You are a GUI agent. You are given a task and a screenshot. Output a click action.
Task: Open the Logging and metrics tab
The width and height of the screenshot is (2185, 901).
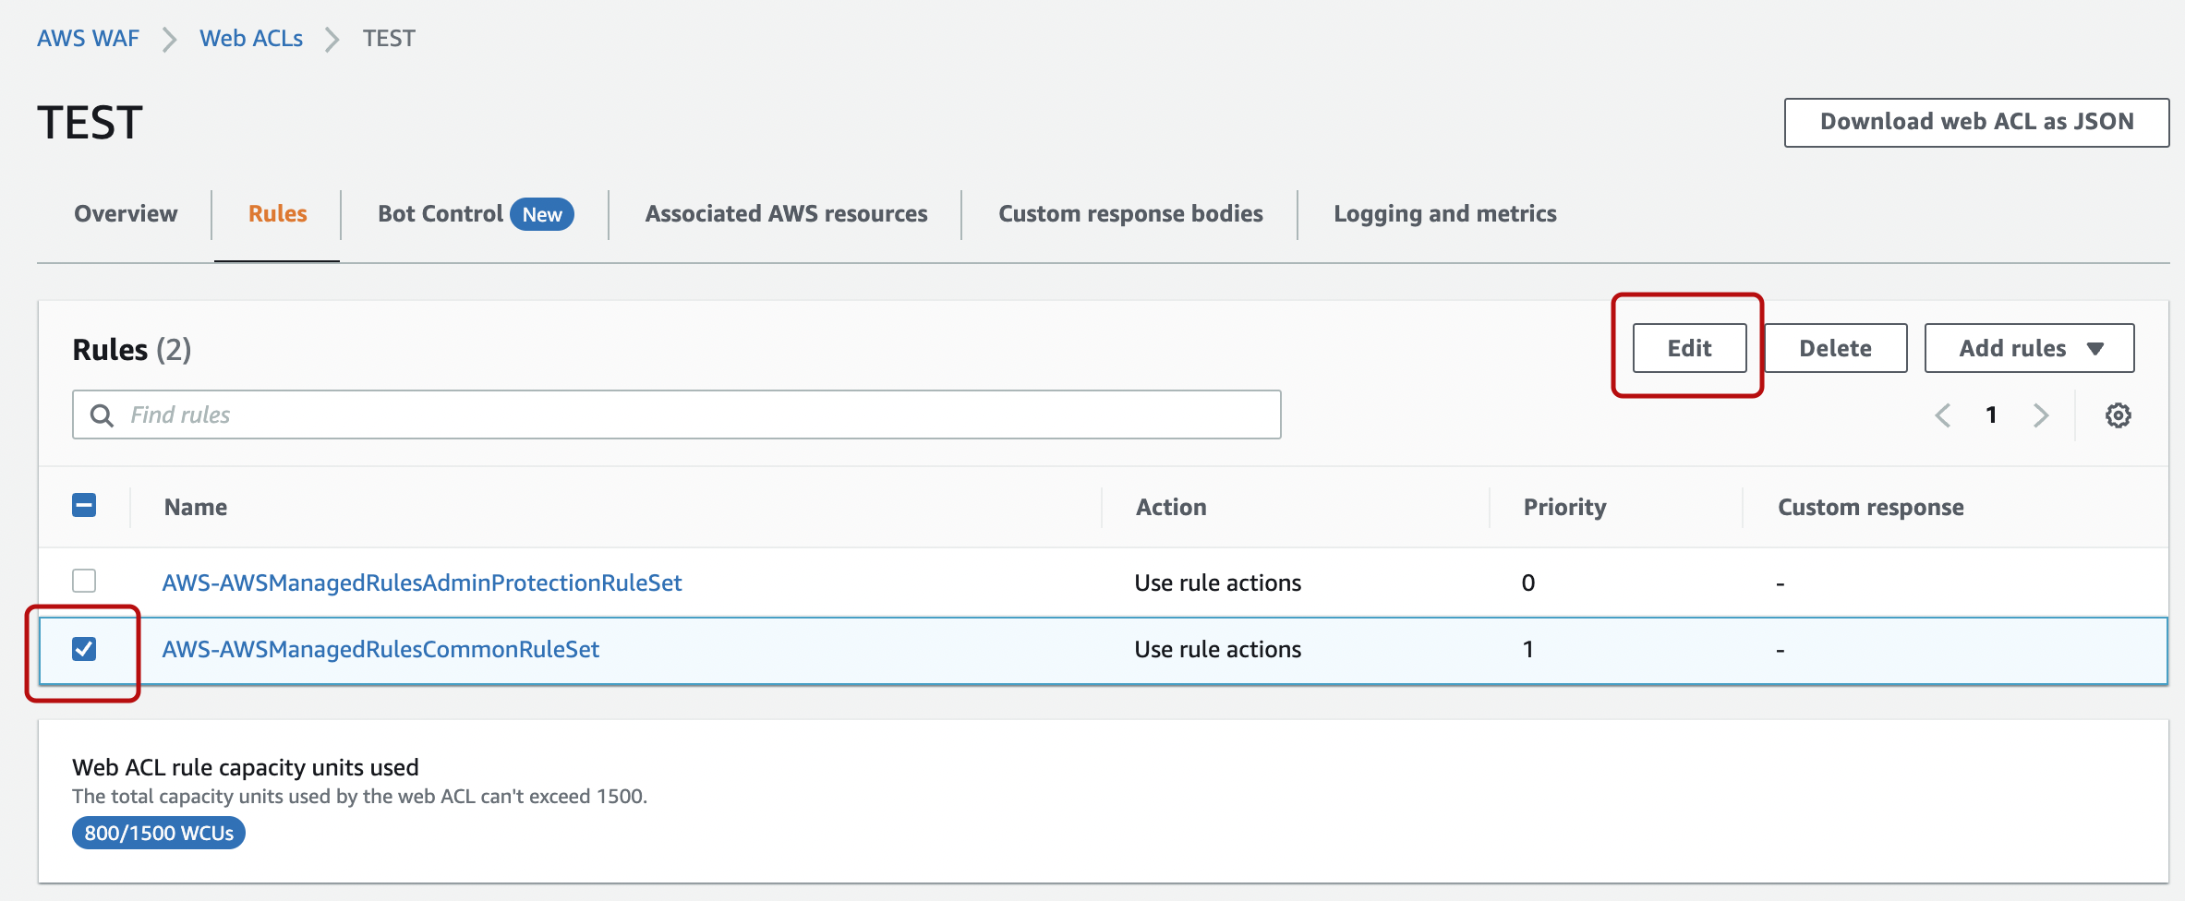coord(1445,214)
